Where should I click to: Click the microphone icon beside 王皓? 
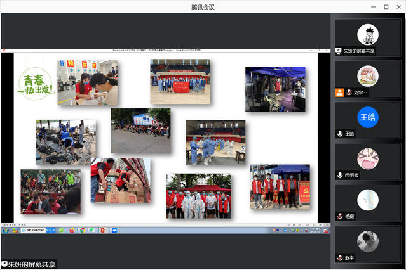(341, 134)
